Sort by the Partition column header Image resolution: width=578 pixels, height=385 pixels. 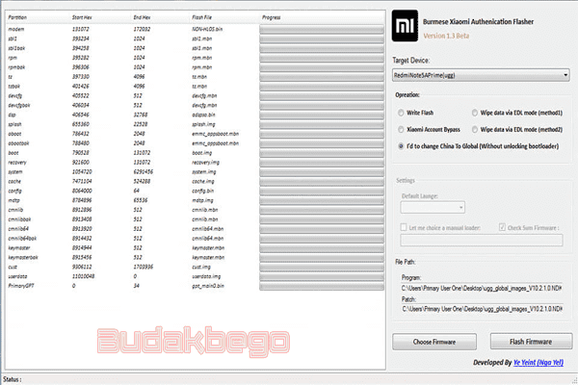click(17, 17)
